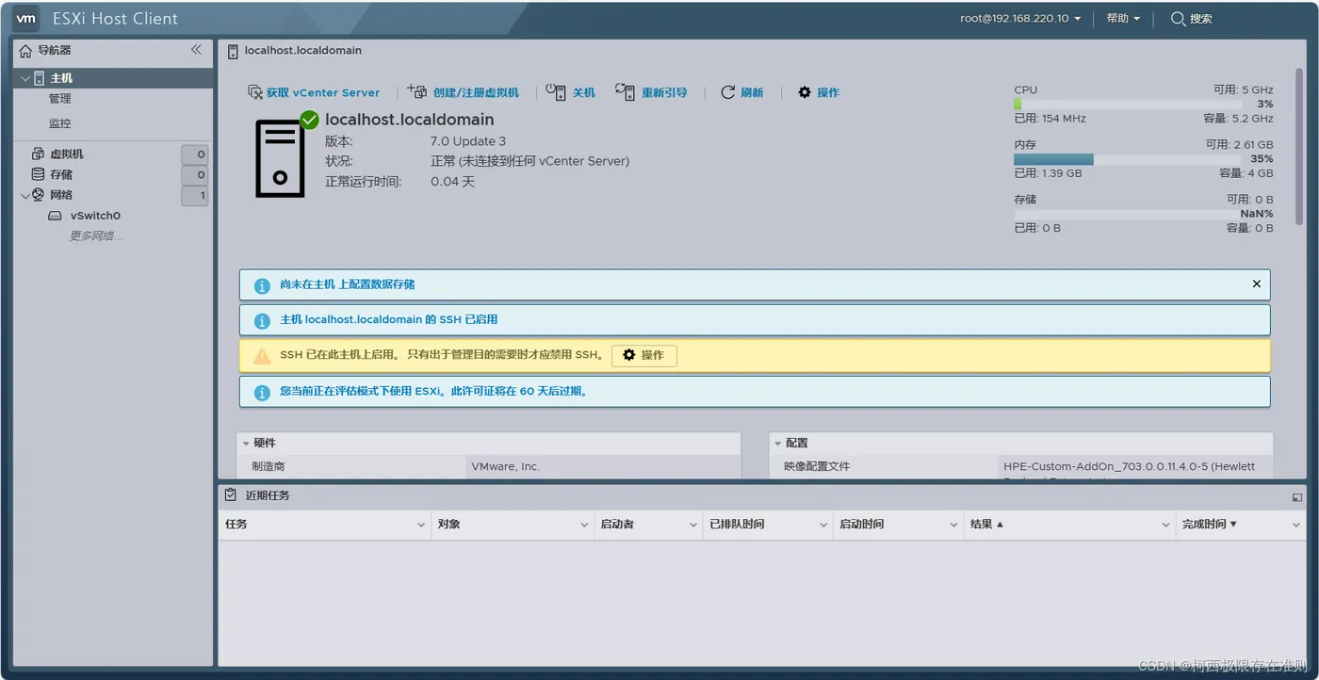Collapse the 硬件 hardware section

point(246,443)
